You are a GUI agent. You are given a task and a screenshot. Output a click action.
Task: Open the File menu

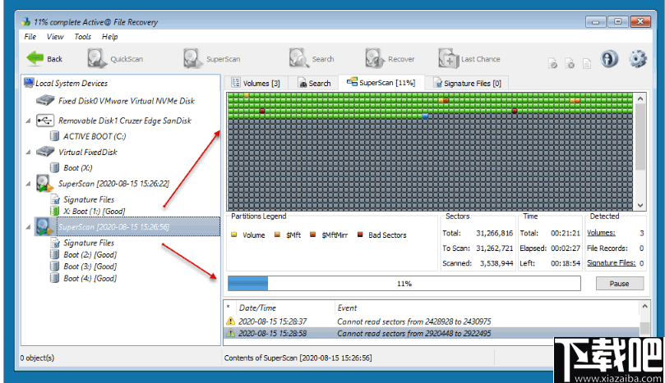[x=30, y=37]
